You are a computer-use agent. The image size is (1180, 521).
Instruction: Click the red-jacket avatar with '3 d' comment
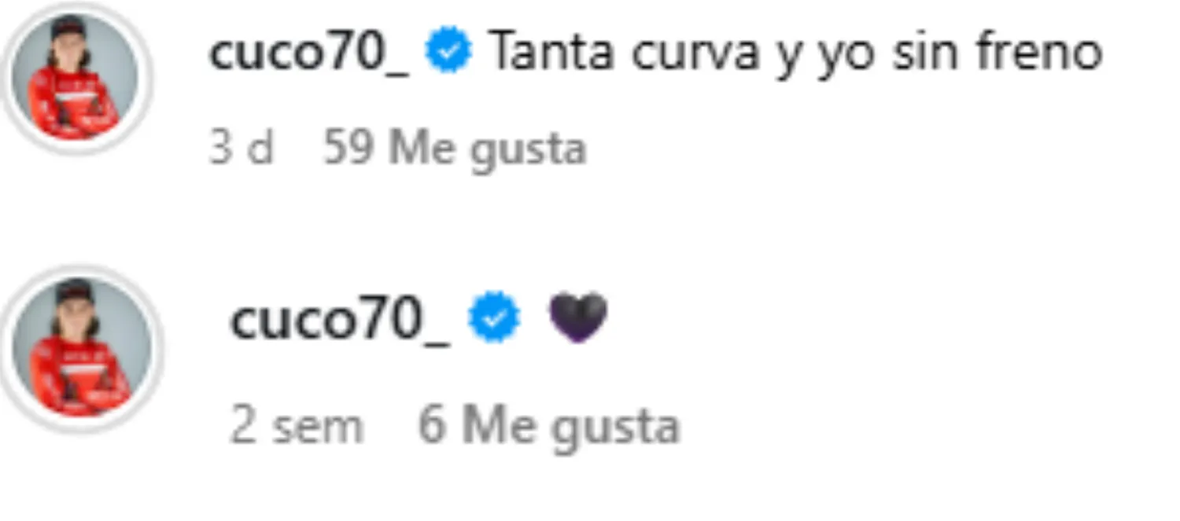pos(76,77)
